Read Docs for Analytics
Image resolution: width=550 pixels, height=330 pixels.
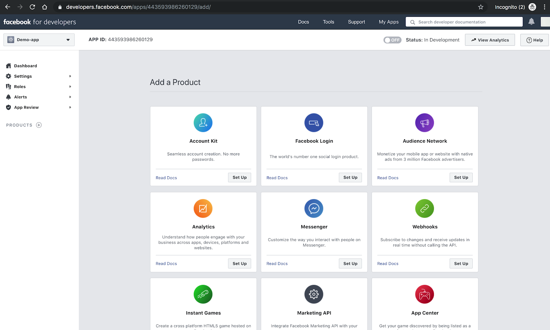click(x=166, y=264)
